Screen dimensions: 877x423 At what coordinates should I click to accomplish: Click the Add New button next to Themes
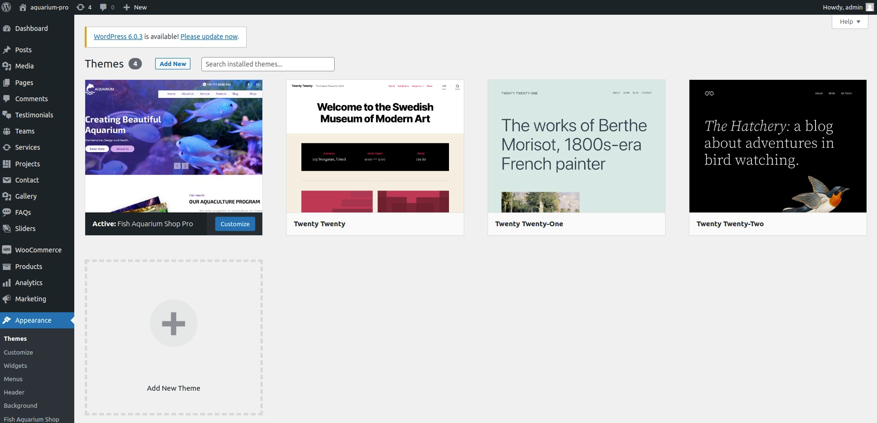point(173,64)
